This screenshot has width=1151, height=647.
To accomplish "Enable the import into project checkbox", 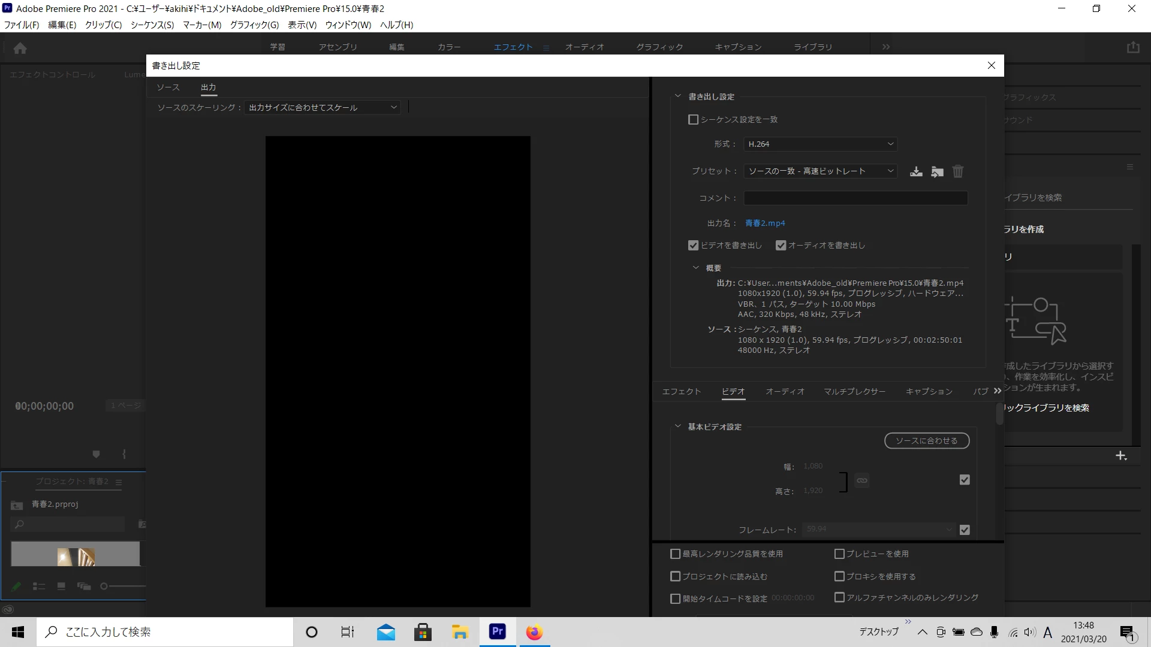I will coord(675,576).
